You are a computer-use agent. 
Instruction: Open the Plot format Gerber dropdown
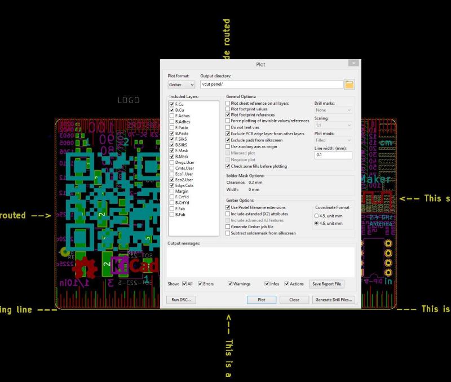(182, 85)
